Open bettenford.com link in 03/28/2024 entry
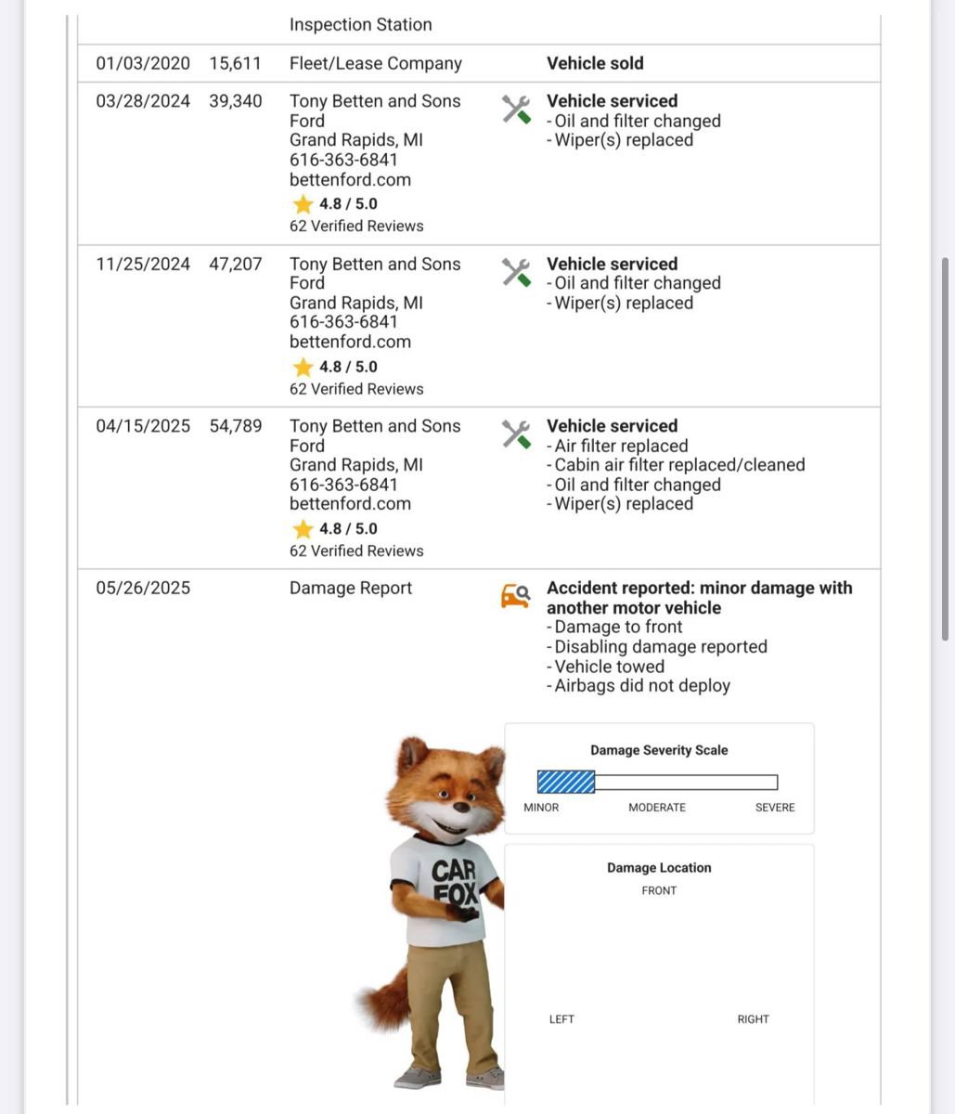955x1114 pixels. pyautogui.click(x=350, y=180)
